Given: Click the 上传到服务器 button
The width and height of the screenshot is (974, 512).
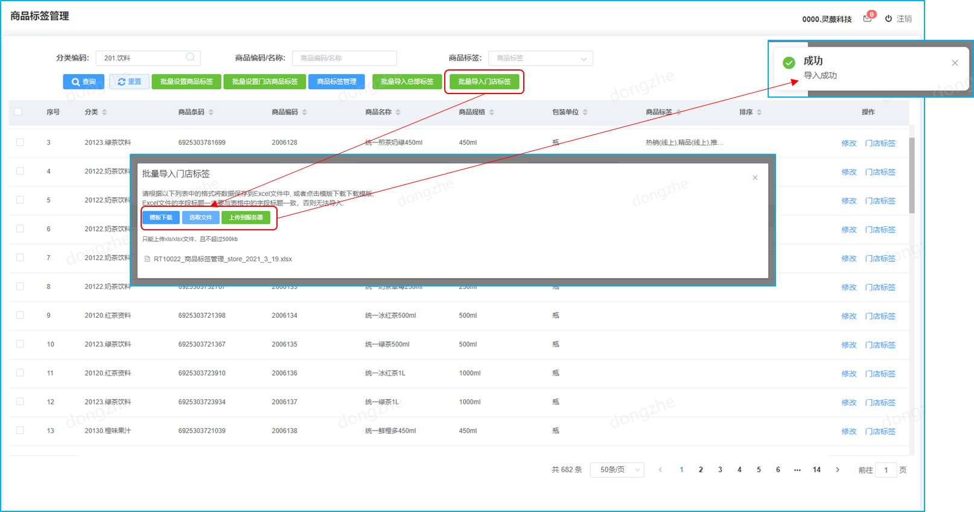Looking at the screenshot, I should coord(246,217).
